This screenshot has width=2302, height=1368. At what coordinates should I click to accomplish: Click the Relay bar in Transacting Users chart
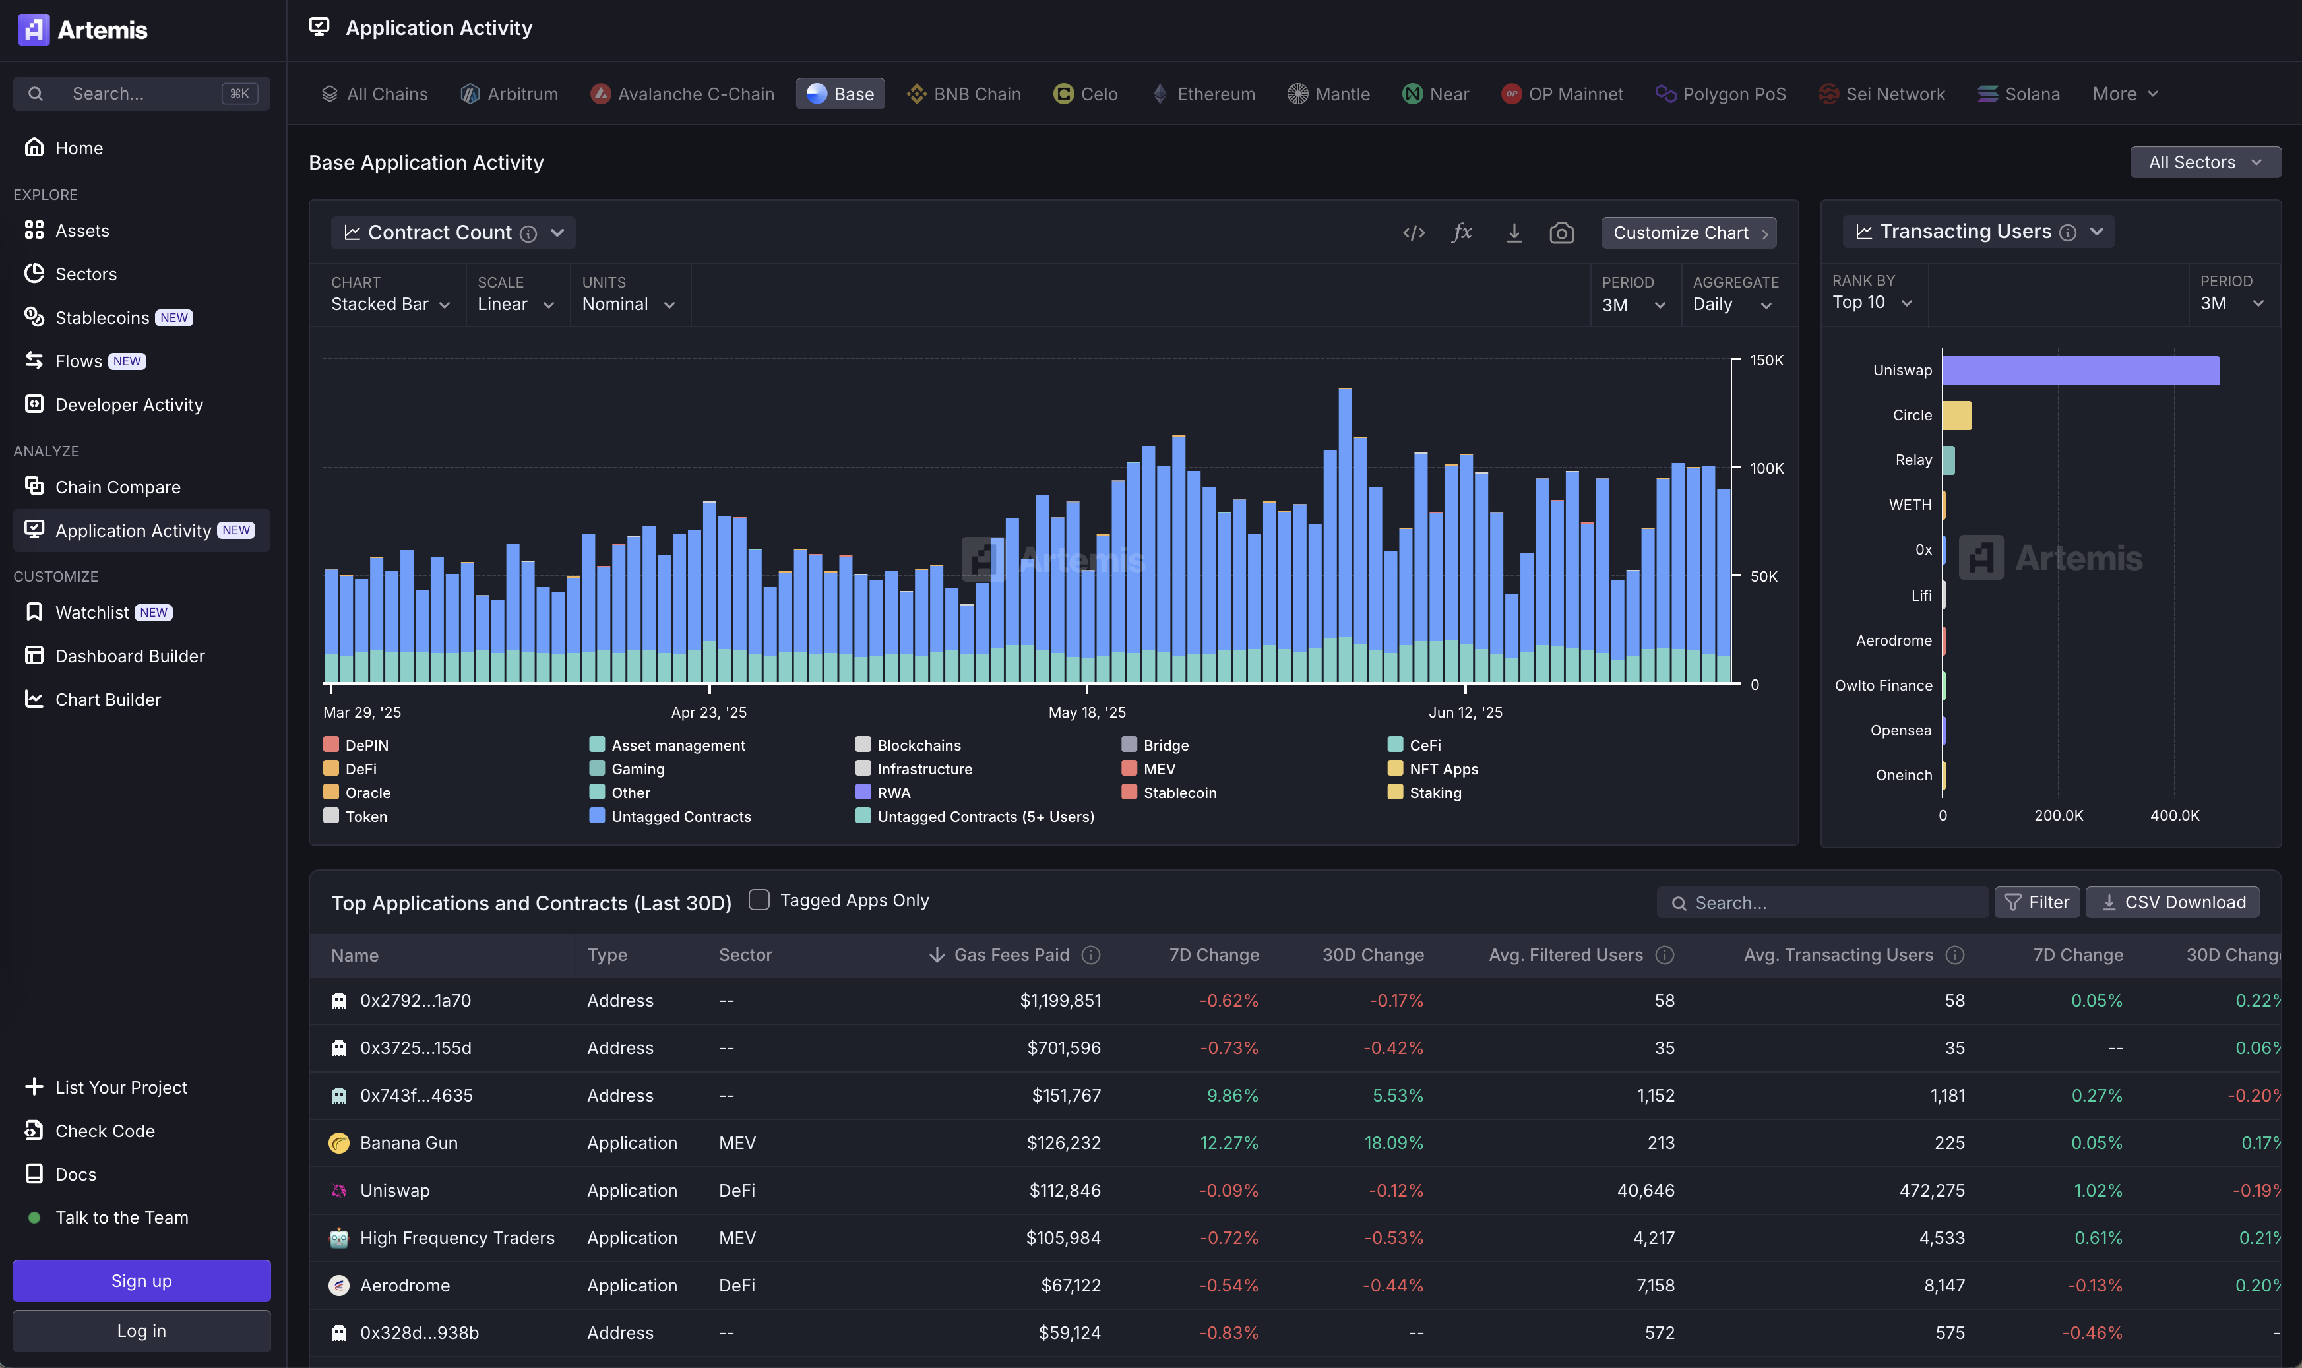[1949, 460]
